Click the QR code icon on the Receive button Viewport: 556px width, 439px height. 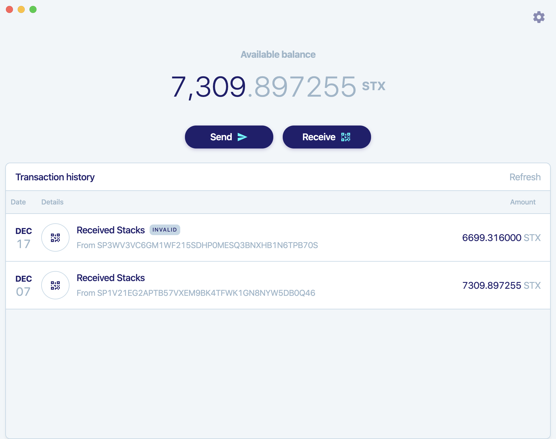346,137
